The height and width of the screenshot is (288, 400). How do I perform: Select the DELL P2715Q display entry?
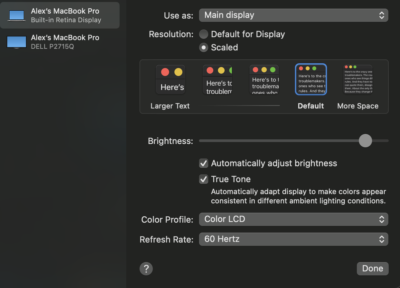click(x=65, y=42)
